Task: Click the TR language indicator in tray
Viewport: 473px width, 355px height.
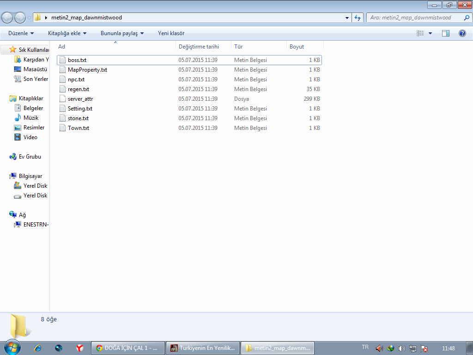Action: tap(365, 347)
